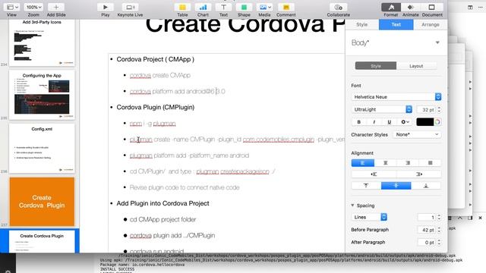Click the line spacing value field
This screenshot has height=273, width=486.
427,218
